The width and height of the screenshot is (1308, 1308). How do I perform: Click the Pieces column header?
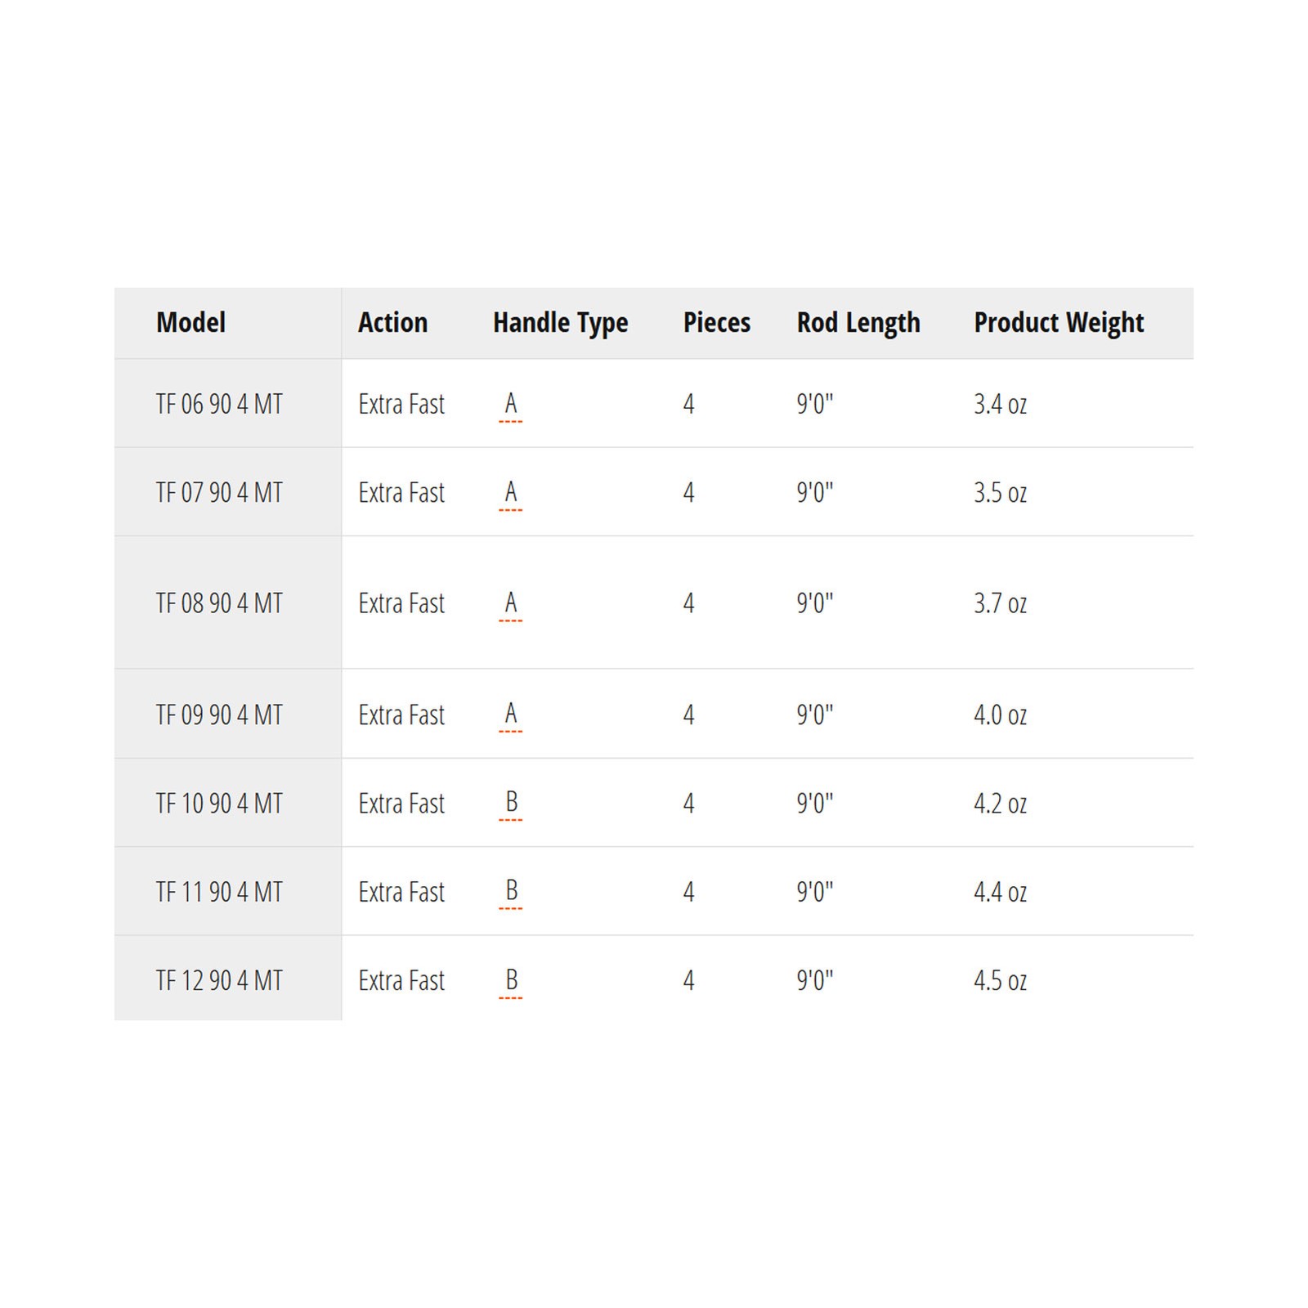coord(716,322)
